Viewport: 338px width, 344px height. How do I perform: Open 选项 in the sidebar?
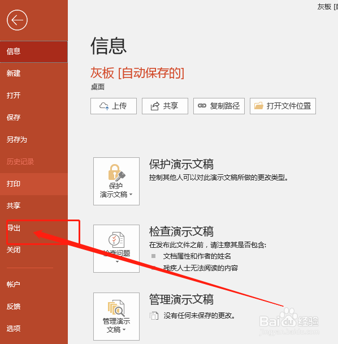coord(34,328)
